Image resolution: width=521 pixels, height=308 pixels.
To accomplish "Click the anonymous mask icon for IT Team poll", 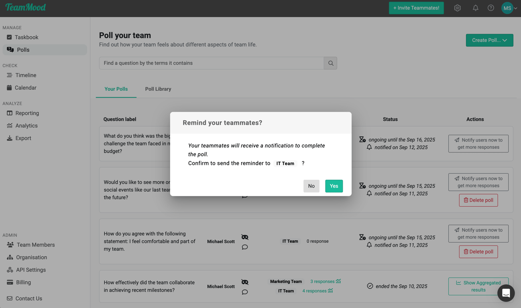I will [x=245, y=237].
